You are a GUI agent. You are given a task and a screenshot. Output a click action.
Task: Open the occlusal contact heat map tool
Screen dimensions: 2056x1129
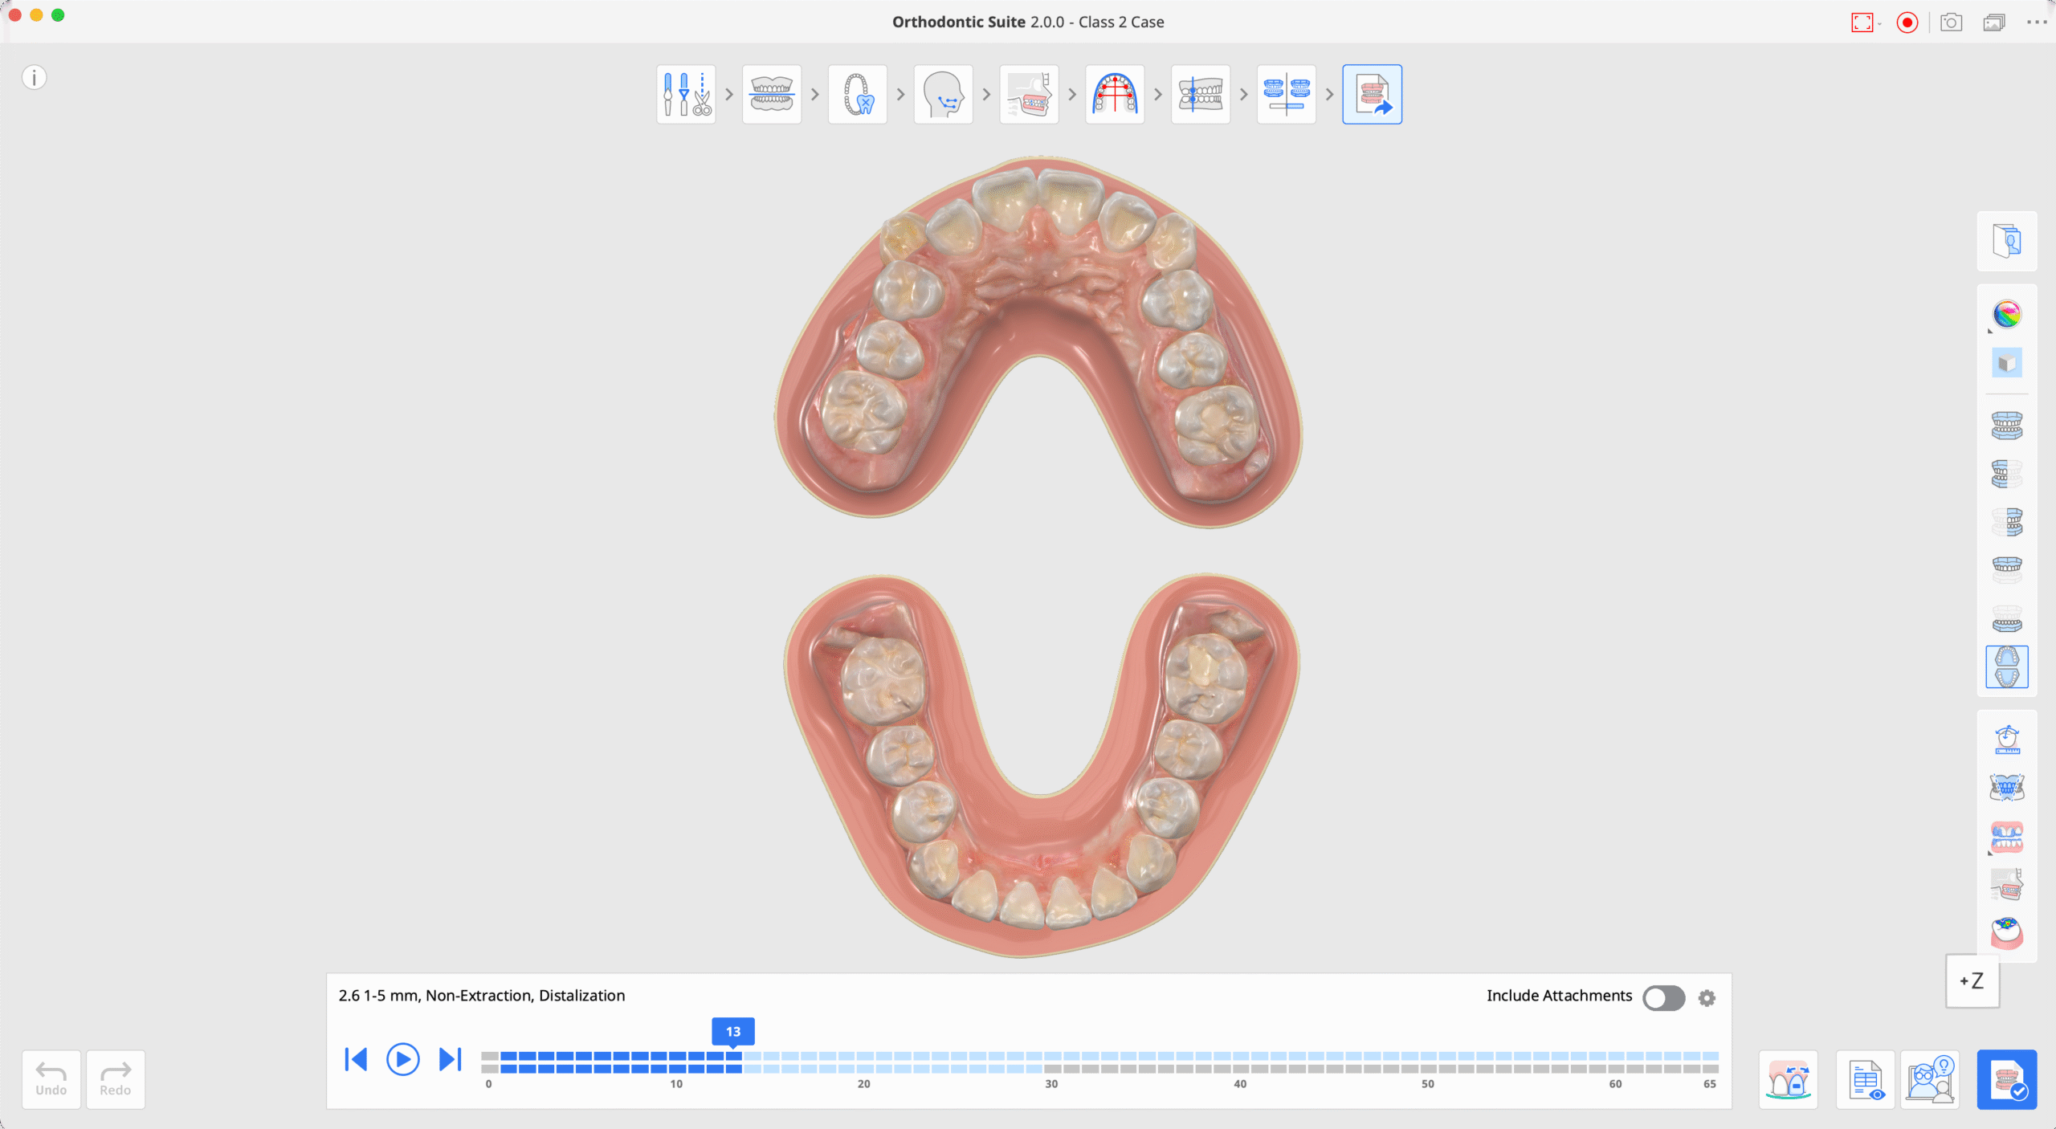point(2007,933)
